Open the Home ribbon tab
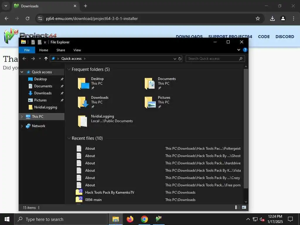The image size is (300, 225). tap(44, 50)
